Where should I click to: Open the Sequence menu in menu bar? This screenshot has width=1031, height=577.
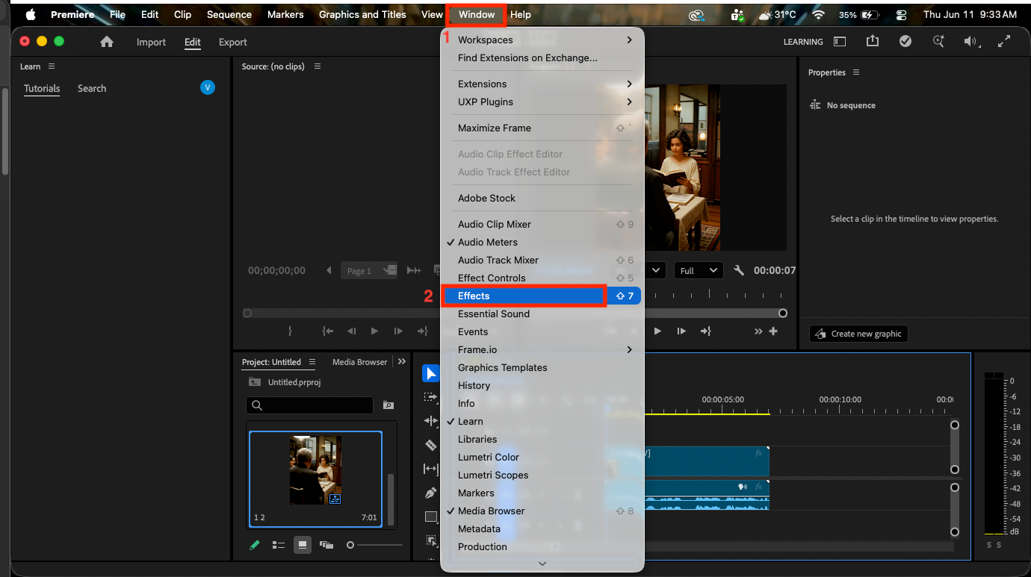(x=229, y=14)
